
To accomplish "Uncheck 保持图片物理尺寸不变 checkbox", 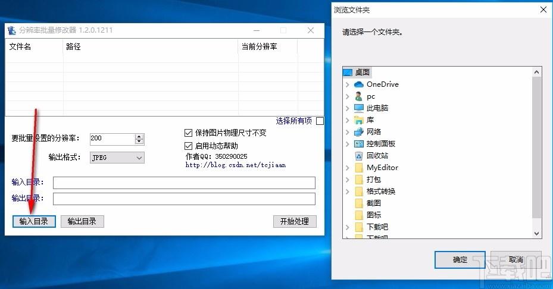I will [188, 133].
